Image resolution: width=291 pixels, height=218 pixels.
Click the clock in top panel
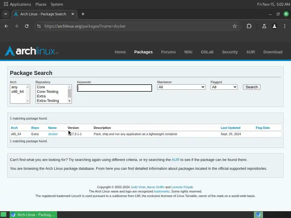coord(273,4)
